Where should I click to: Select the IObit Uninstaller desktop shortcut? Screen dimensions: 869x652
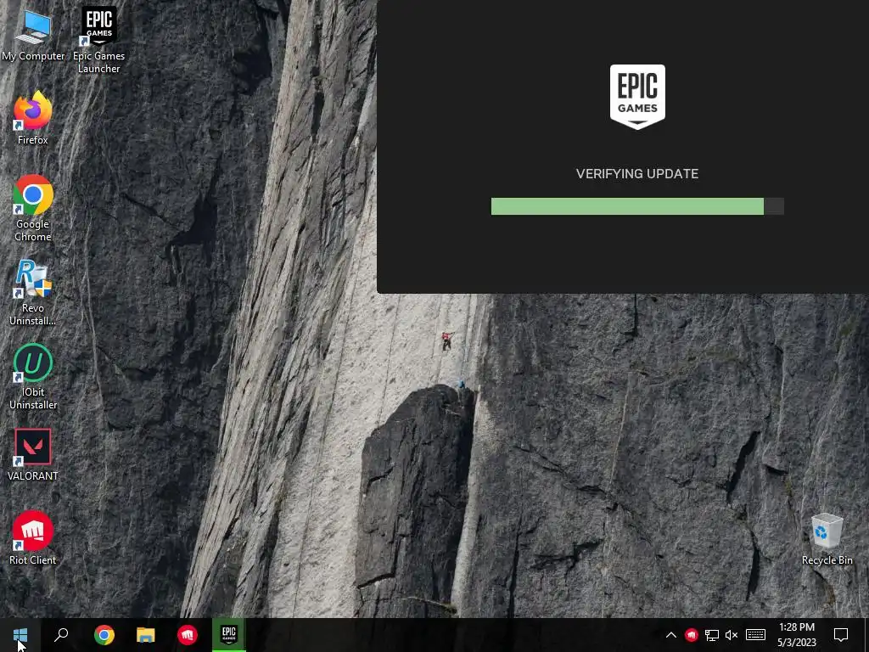(33, 377)
